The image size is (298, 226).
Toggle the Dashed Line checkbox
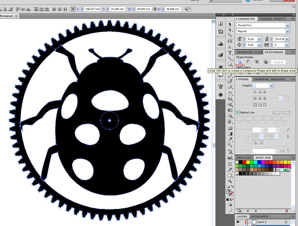[237, 112]
